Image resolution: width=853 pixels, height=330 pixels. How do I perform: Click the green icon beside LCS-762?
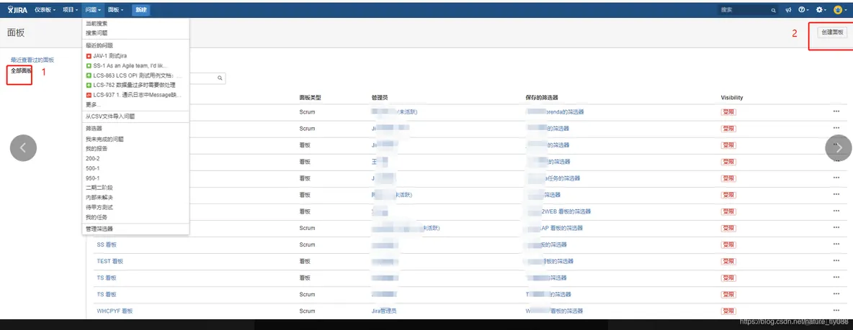pyautogui.click(x=89, y=86)
